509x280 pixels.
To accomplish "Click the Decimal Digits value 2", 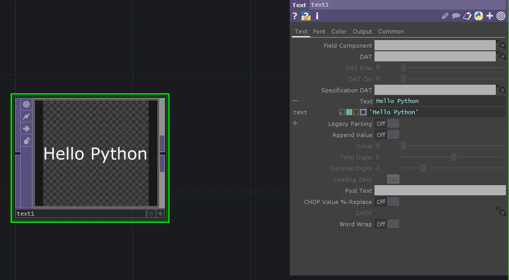I will (378, 168).
